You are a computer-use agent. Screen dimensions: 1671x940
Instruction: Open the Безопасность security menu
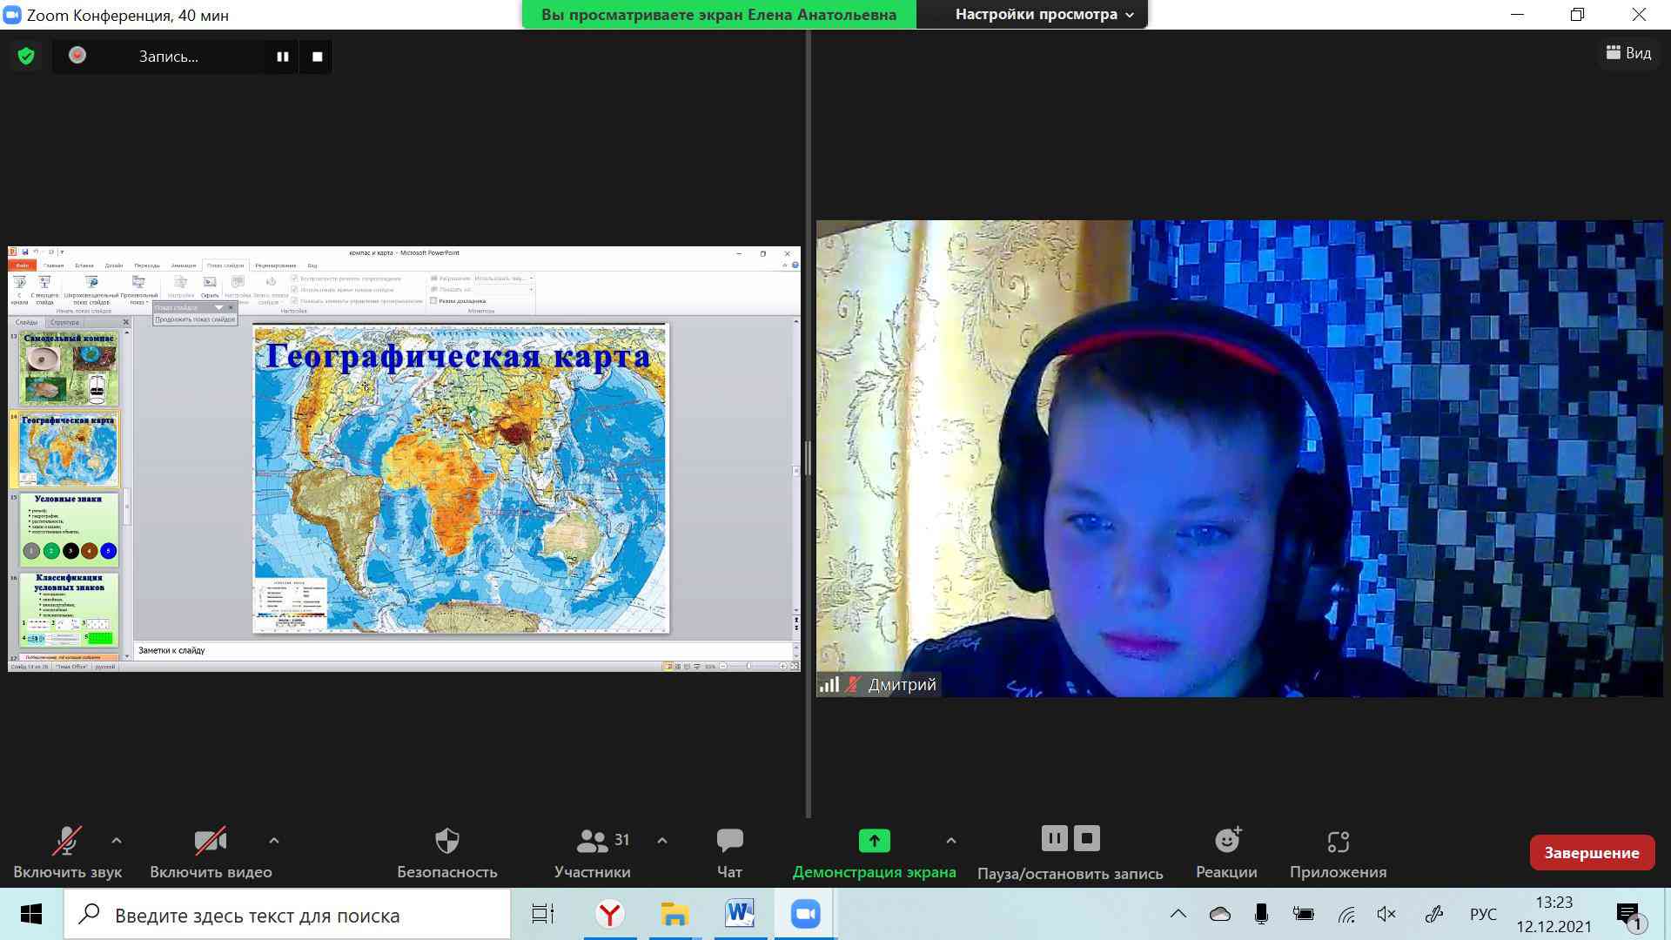(x=446, y=853)
